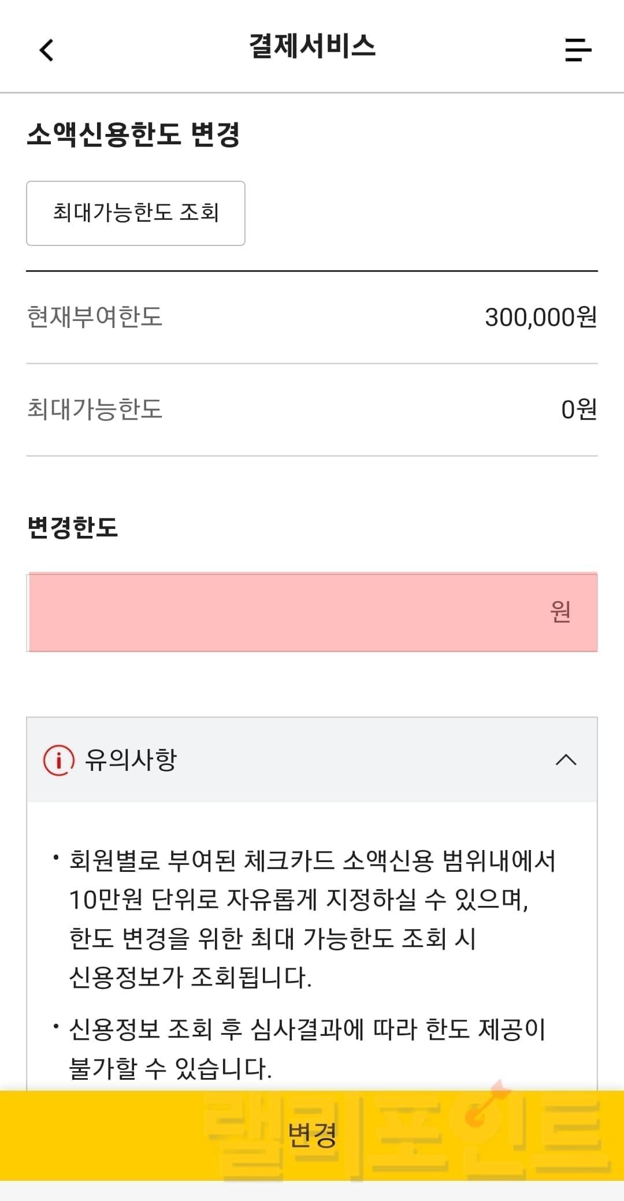Image resolution: width=624 pixels, height=1201 pixels.
Task: Tap the 유의사항 header text
Action: tap(131, 760)
